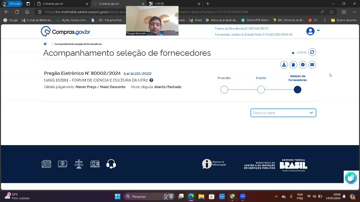Viewport: 360px width, 202px height.
Task: Open the Lei 14.133/2021 link
Action: tap(138, 74)
